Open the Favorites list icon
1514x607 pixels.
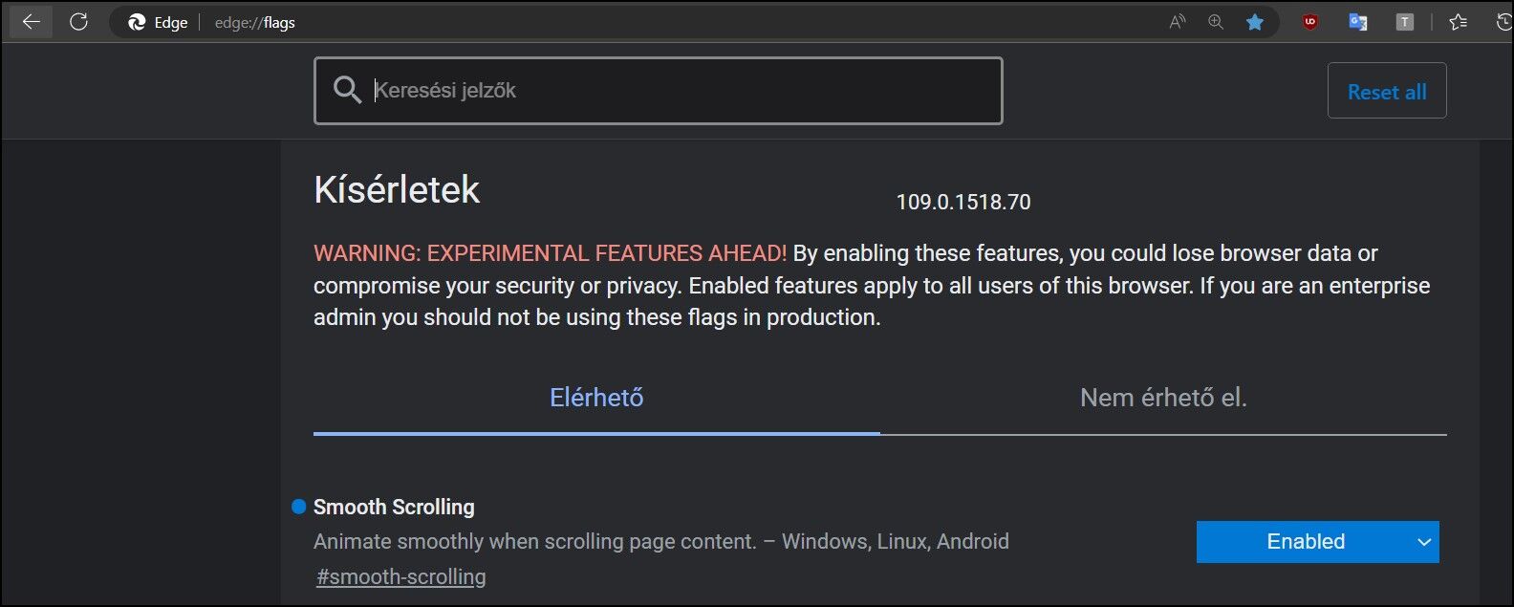coord(1458,22)
